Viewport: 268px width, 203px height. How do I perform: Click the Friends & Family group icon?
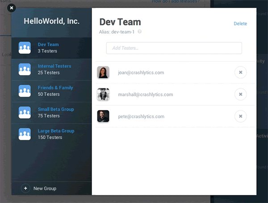25,91
